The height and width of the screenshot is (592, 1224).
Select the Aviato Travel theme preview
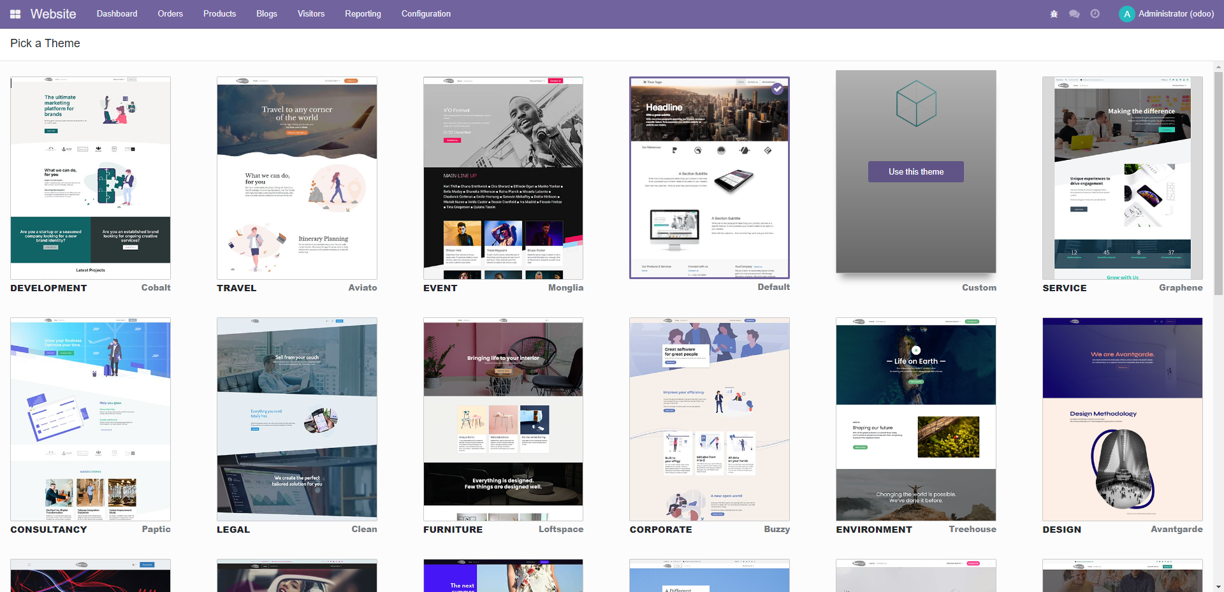coord(296,178)
